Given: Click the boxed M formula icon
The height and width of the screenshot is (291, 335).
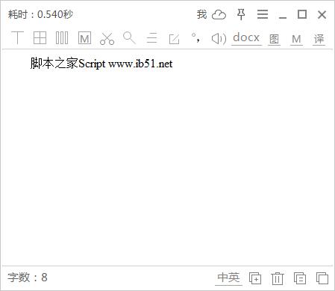Looking at the screenshot, I should click(x=84, y=38).
